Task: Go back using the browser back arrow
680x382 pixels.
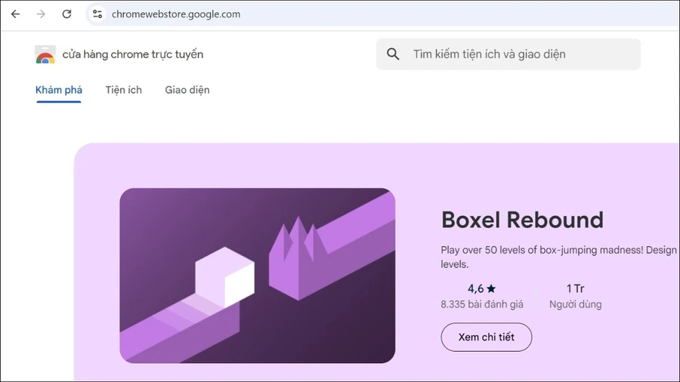Action: coord(15,14)
